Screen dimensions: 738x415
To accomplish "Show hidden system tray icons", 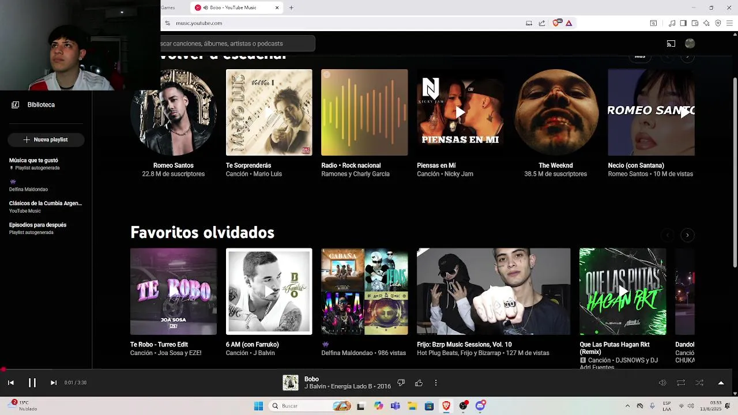I will tap(627, 406).
